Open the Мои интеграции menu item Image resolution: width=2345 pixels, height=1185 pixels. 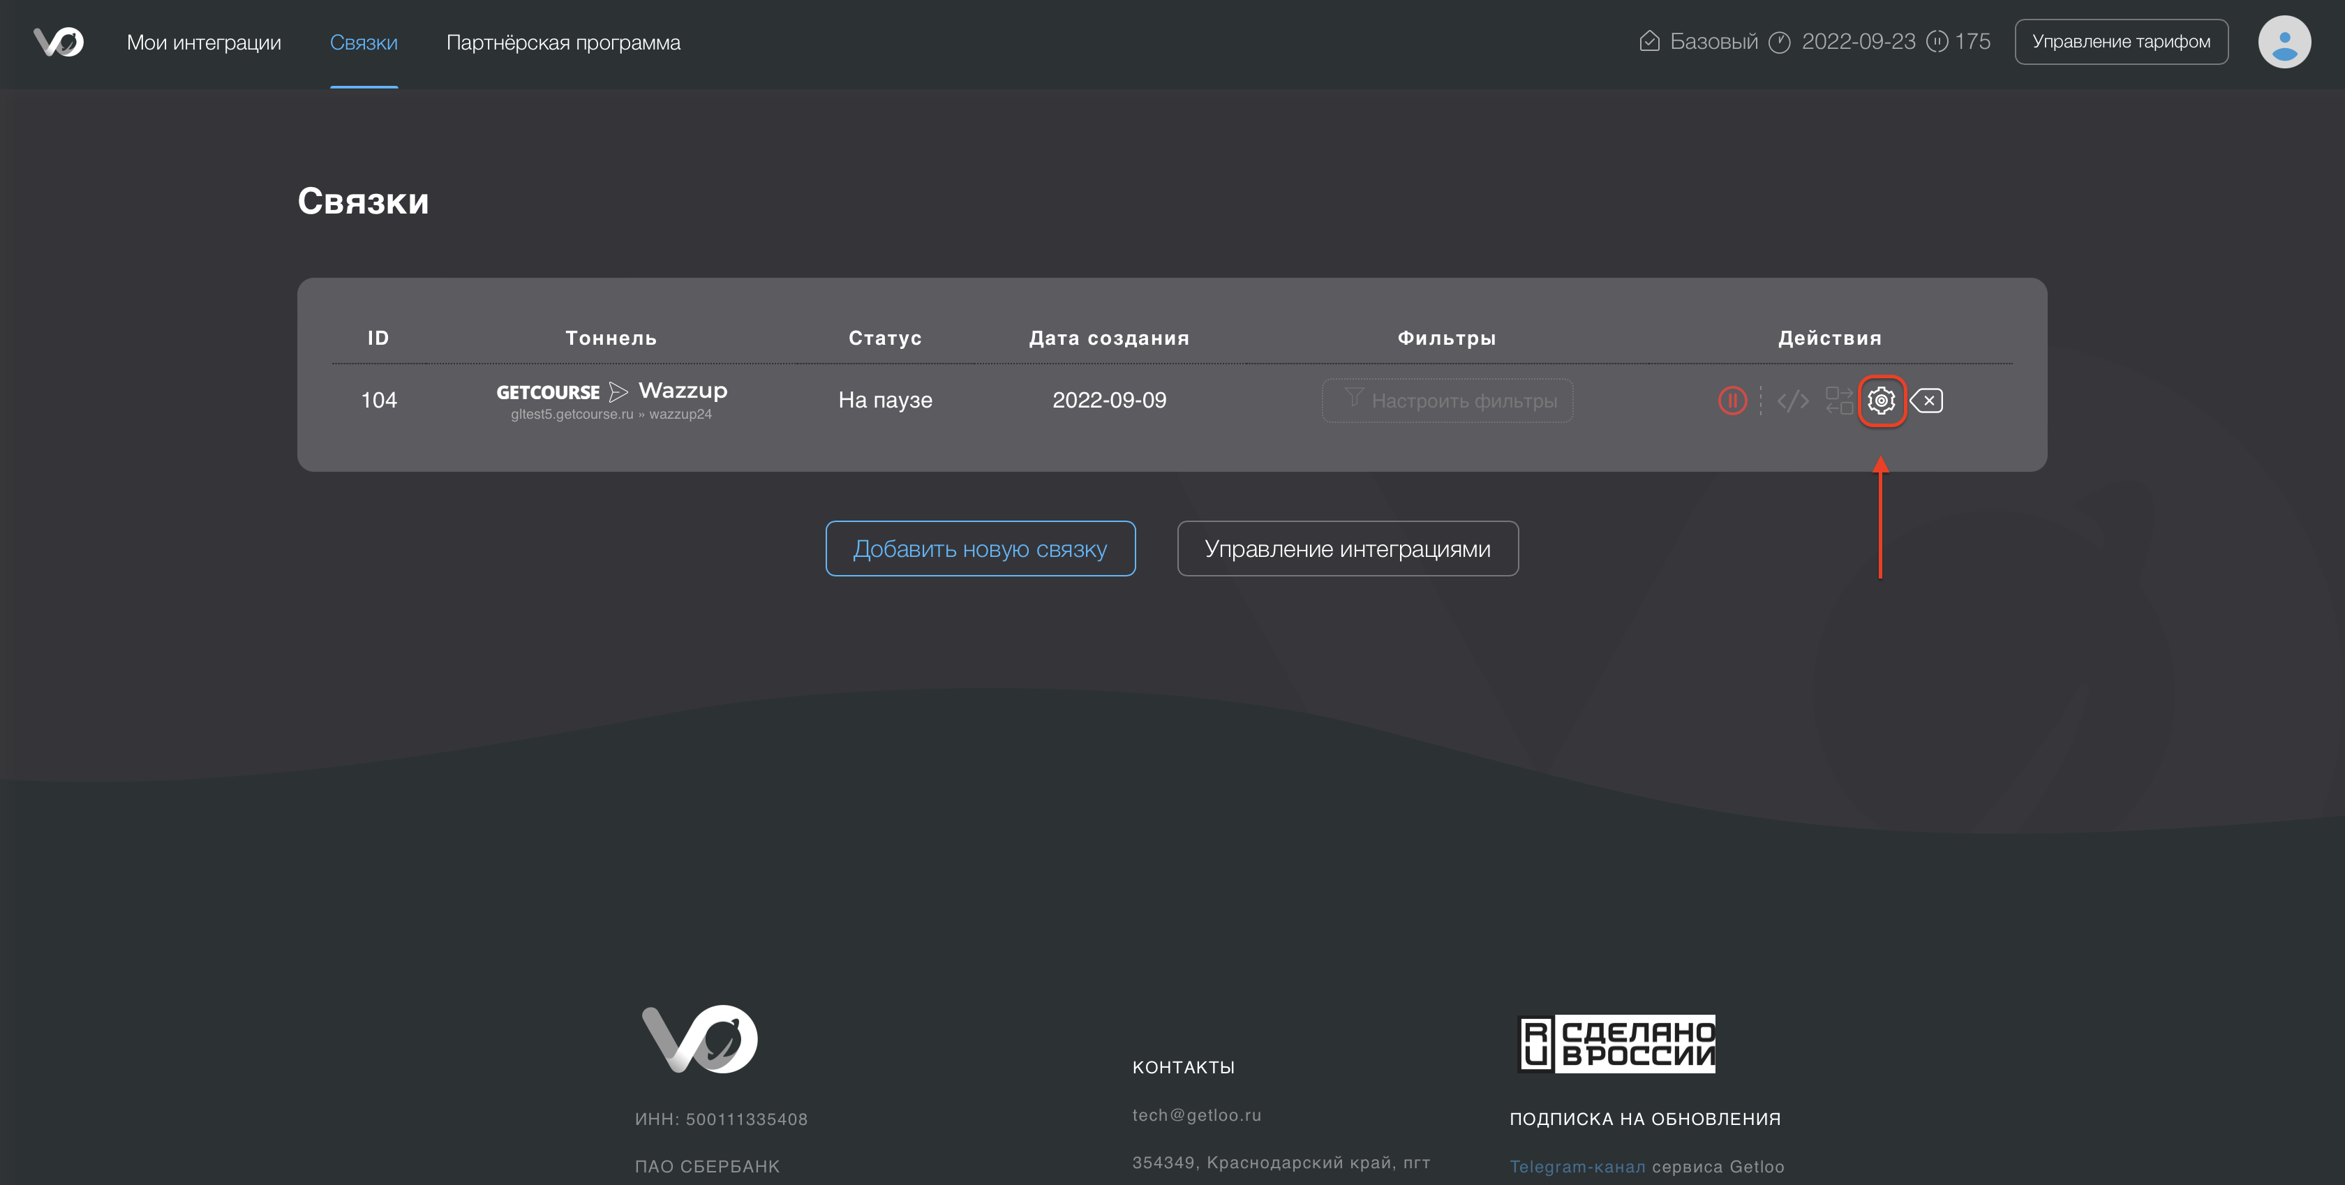click(204, 43)
